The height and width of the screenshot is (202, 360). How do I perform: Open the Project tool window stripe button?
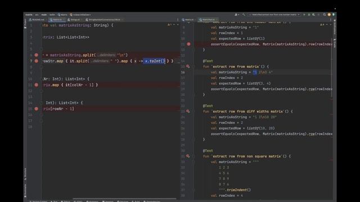click(25, 24)
